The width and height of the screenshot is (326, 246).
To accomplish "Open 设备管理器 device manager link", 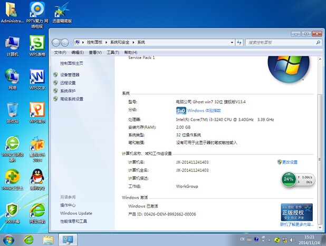I will pyautogui.click(x=70, y=75).
